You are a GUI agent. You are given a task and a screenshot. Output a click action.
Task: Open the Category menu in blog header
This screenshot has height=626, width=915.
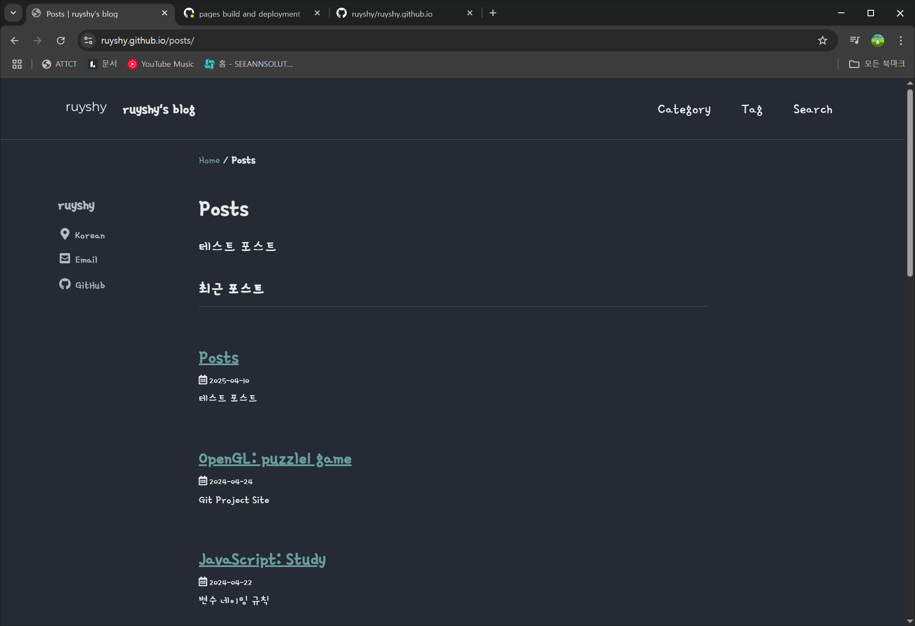683,109
